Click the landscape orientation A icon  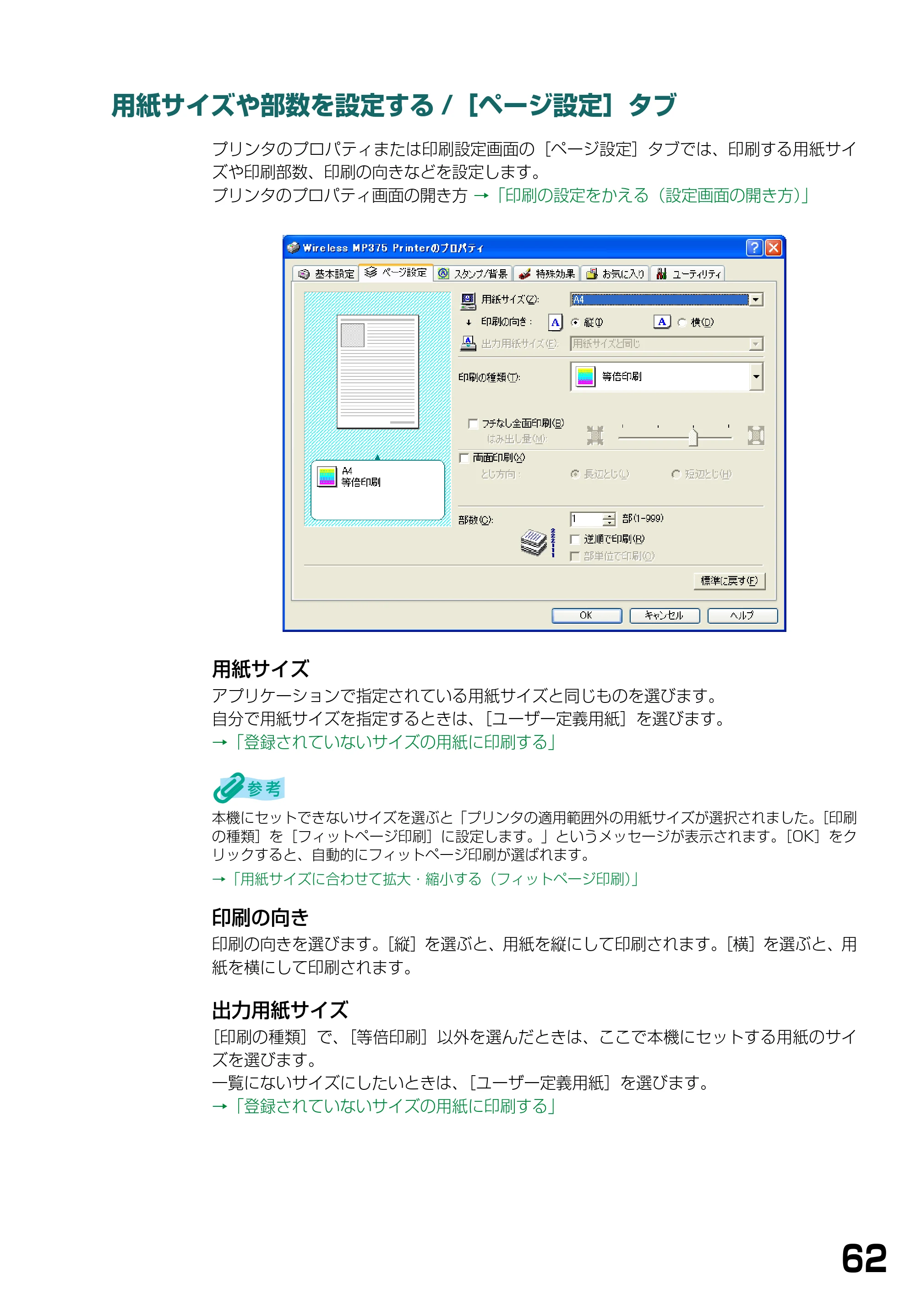[x=662, y=322]
